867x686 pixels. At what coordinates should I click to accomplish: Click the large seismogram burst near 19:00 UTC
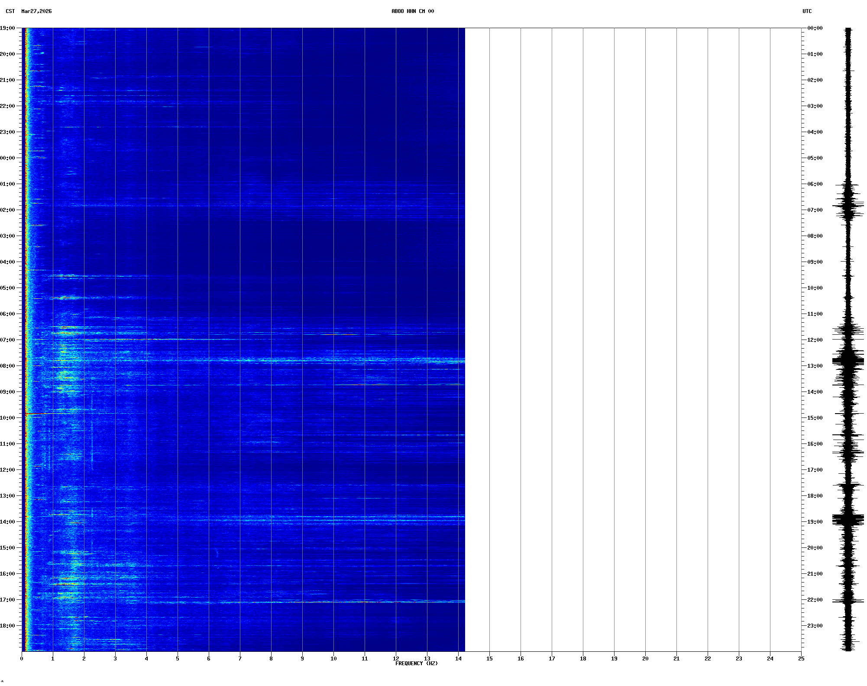click(848, 519)
